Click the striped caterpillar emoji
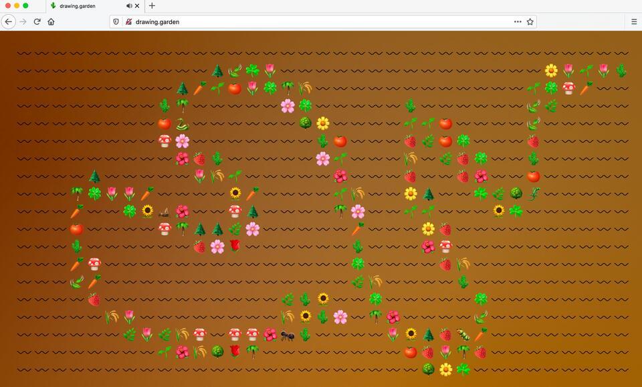This screenshot has width=642, height=387. tap(463, 334)
